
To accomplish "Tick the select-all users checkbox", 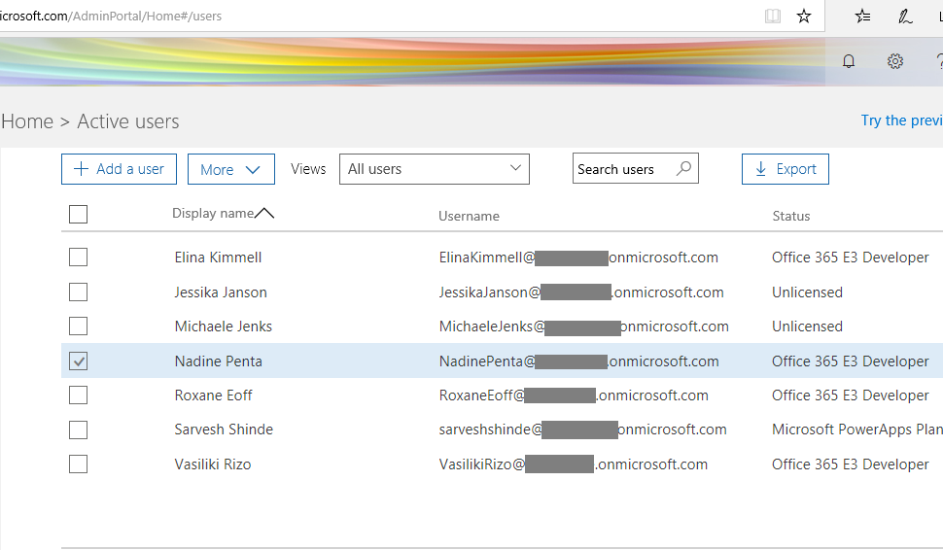I will pos(78,214).
